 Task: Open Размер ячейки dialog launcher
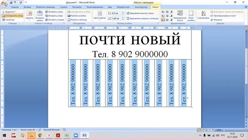(x=158, y=23)
